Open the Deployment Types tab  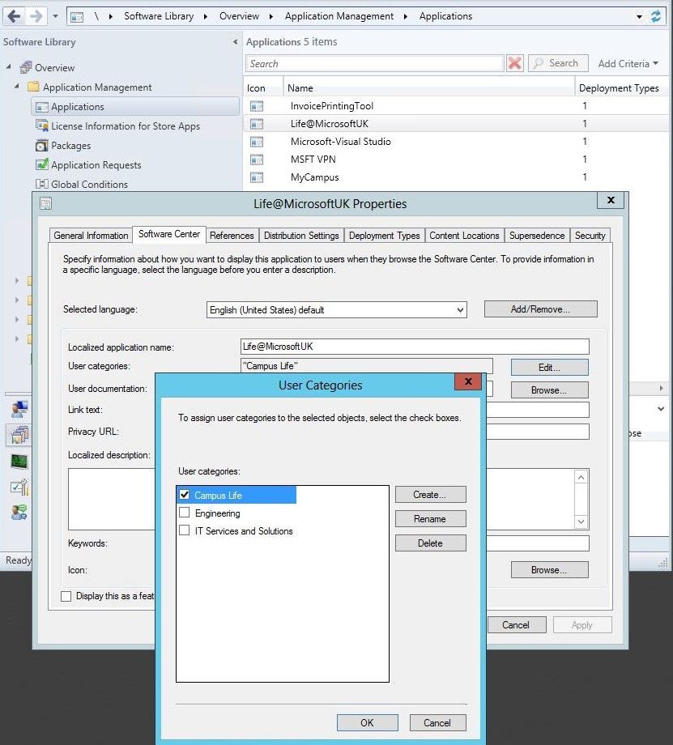click(385, 236)
